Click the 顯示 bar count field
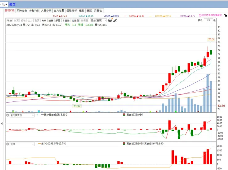228x170 pixels. [208, 20]
